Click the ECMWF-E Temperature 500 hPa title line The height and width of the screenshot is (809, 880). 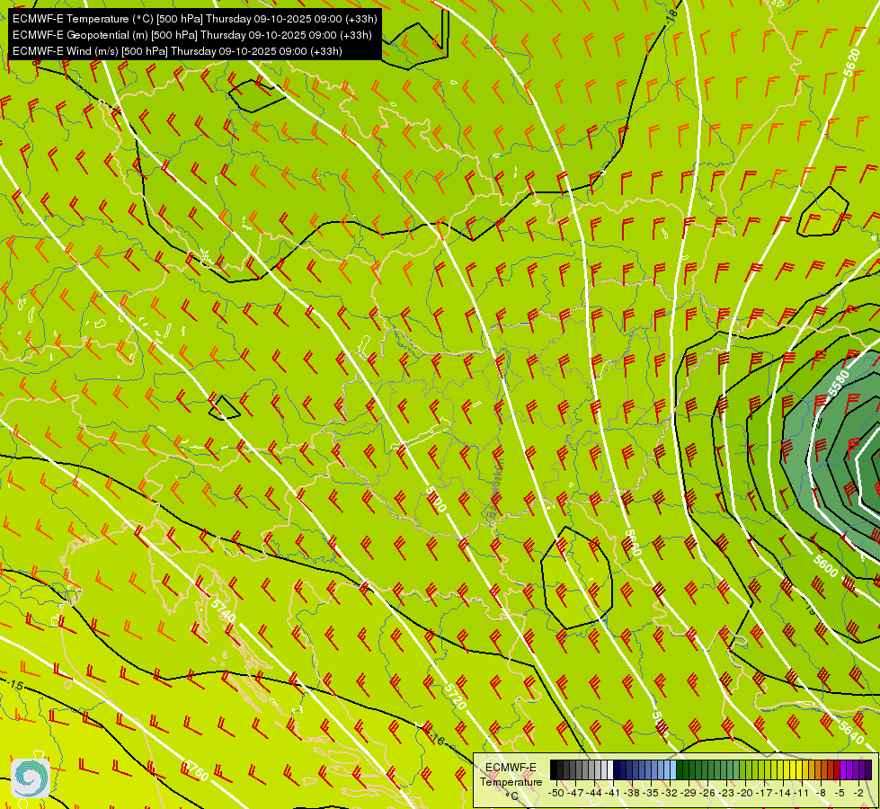(195, 19)
